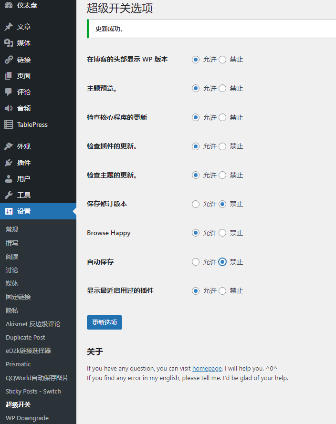Go to WP Downgrade settings
This screenshot has height=424, width=336.
point(27,418)
